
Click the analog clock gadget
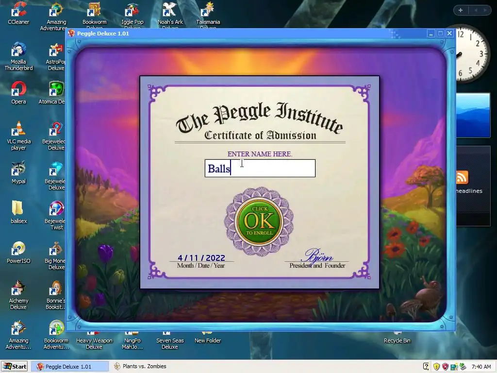click(x=472, y=54)
